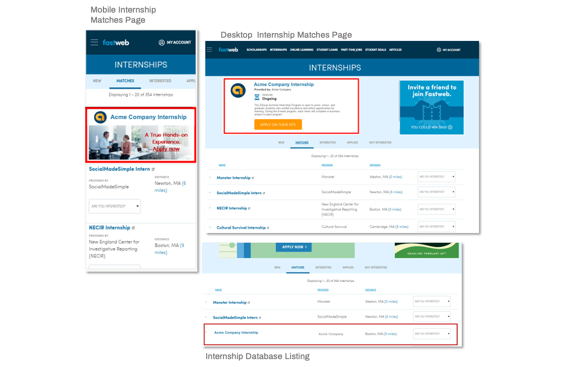Click the orange 'Apply on their site' button
This screenshot has height=367, width=567.
pos(278,125)
